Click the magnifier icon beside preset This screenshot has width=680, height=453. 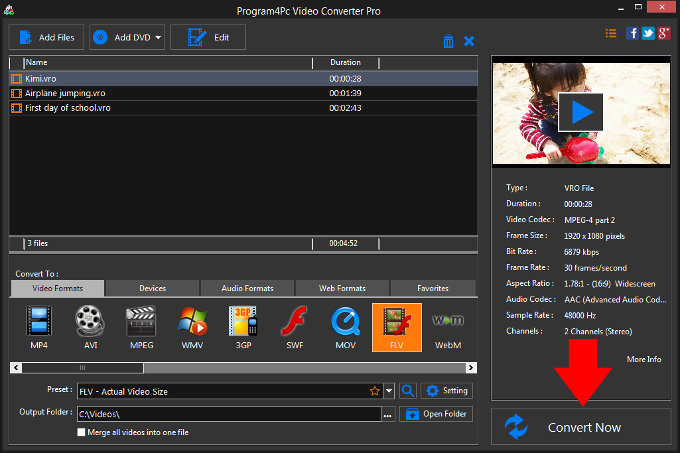click(408, 391)
